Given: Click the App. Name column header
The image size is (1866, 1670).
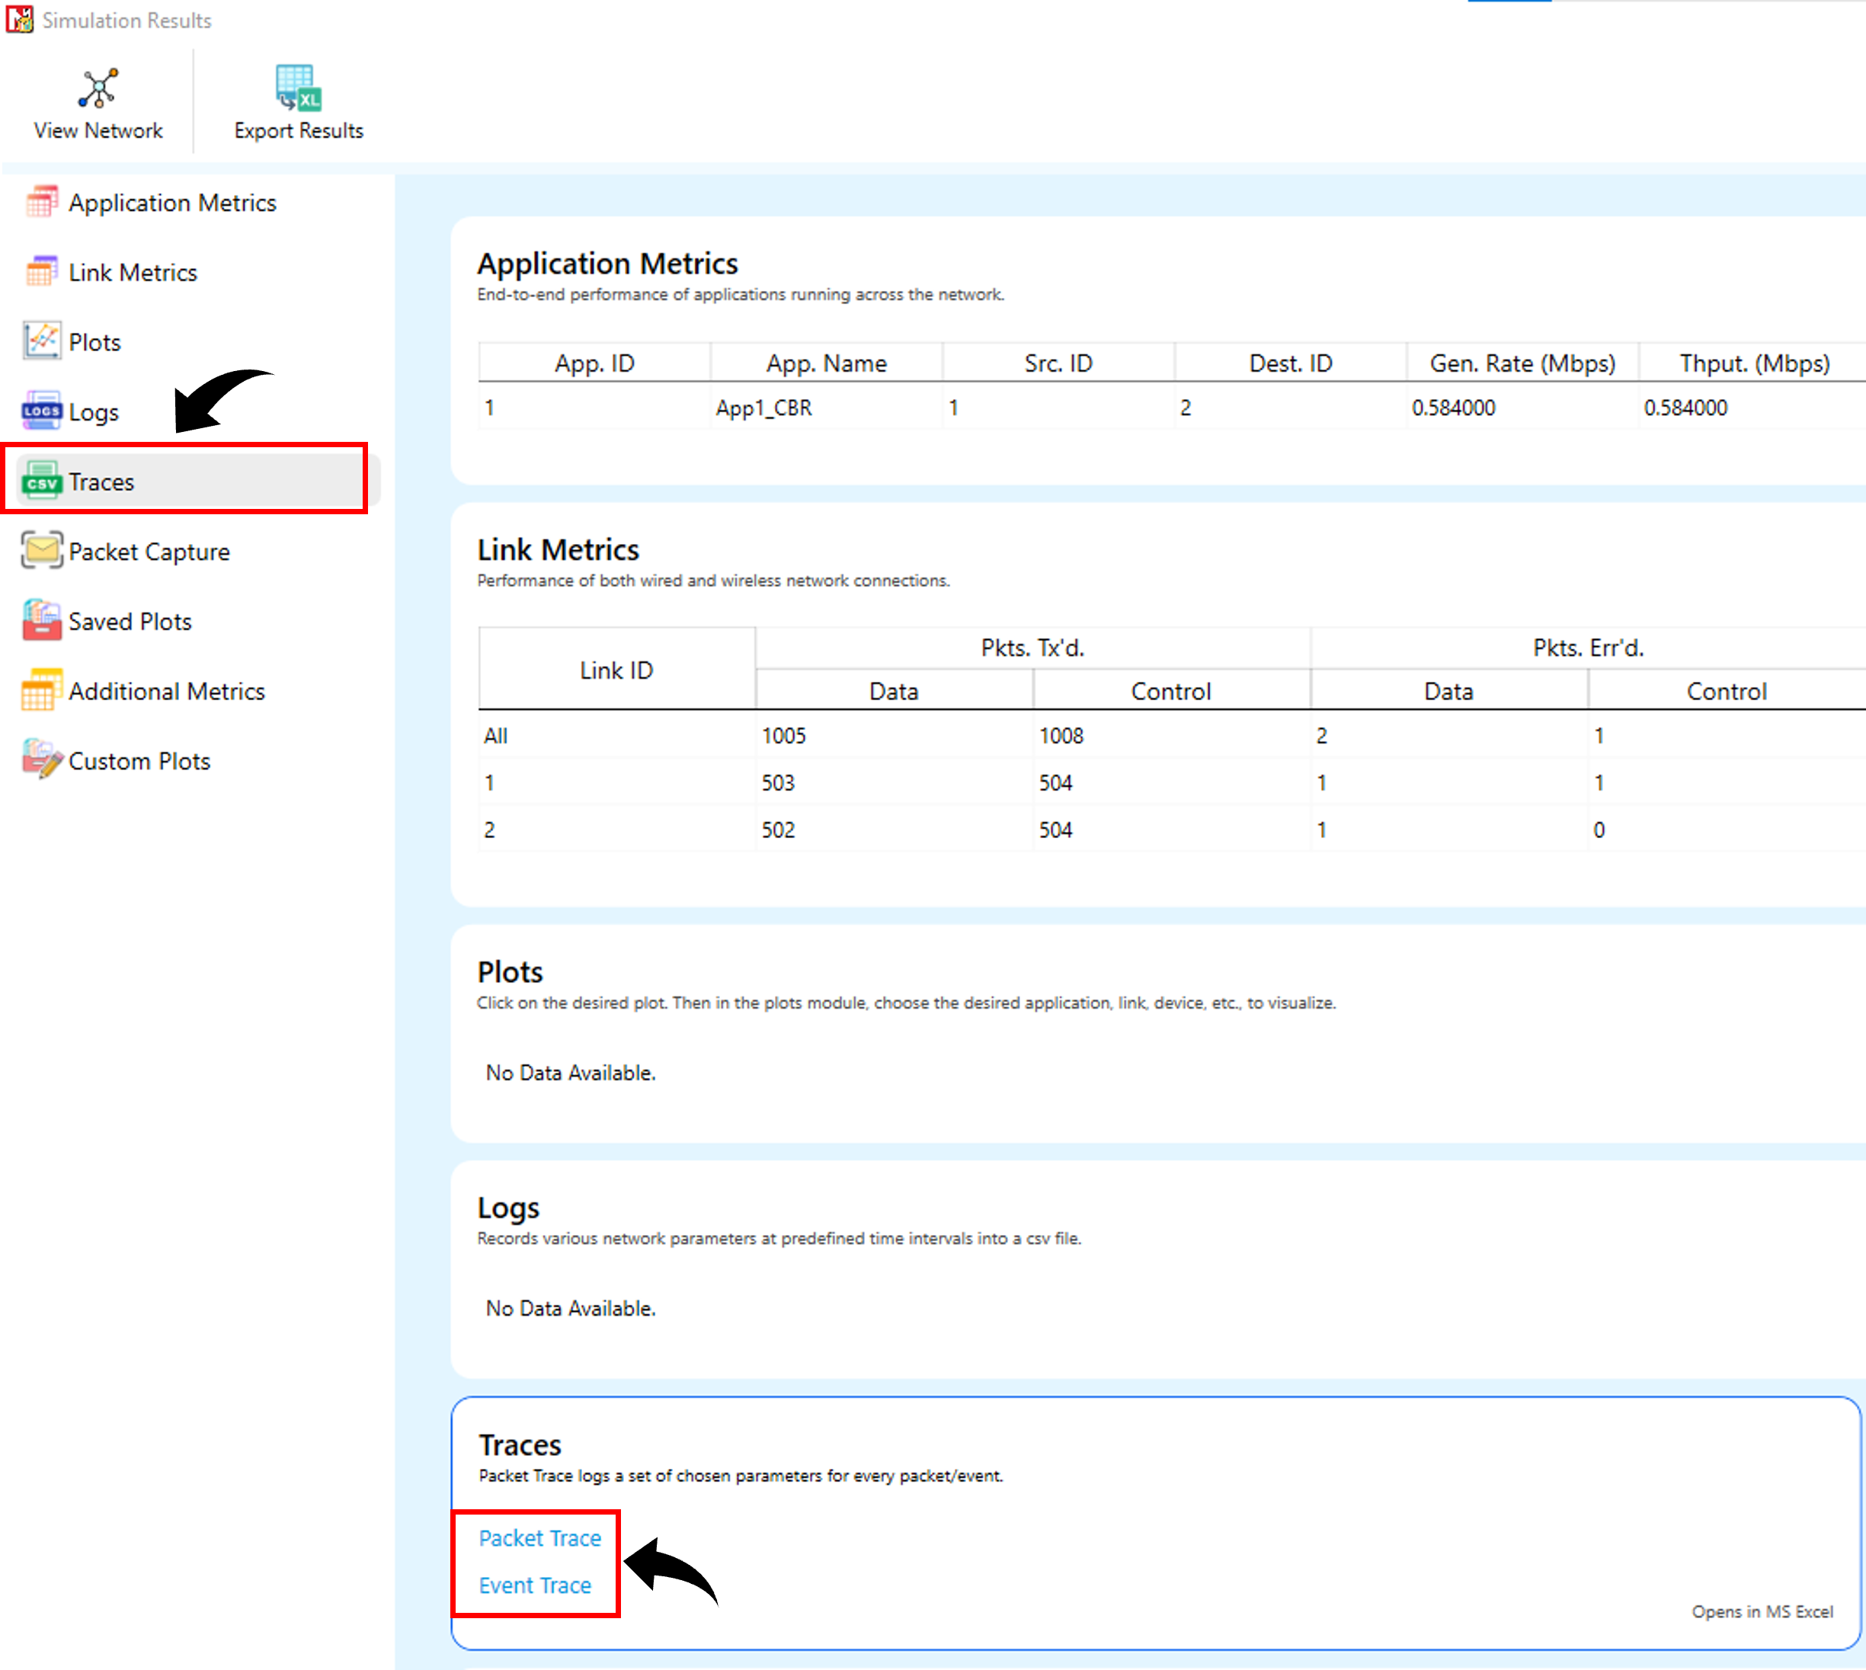Looking at the screenshot, I should (x=826, y=363).
